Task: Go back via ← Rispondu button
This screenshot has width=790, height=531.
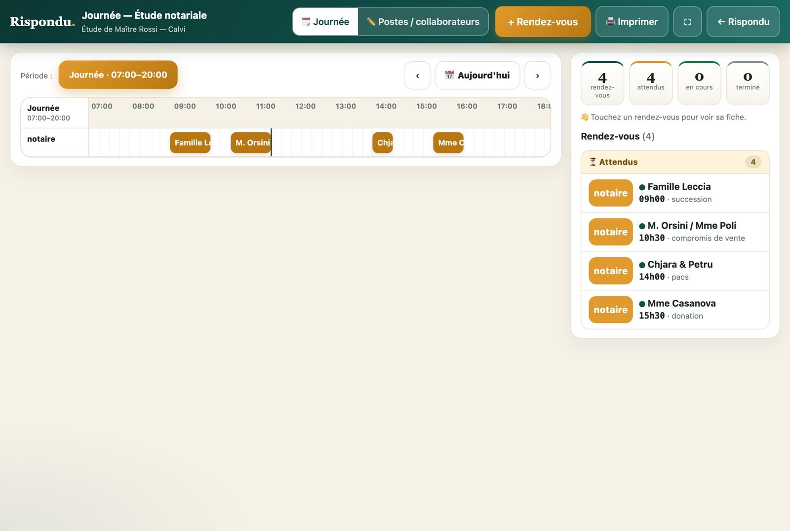Action: point(743,22)
